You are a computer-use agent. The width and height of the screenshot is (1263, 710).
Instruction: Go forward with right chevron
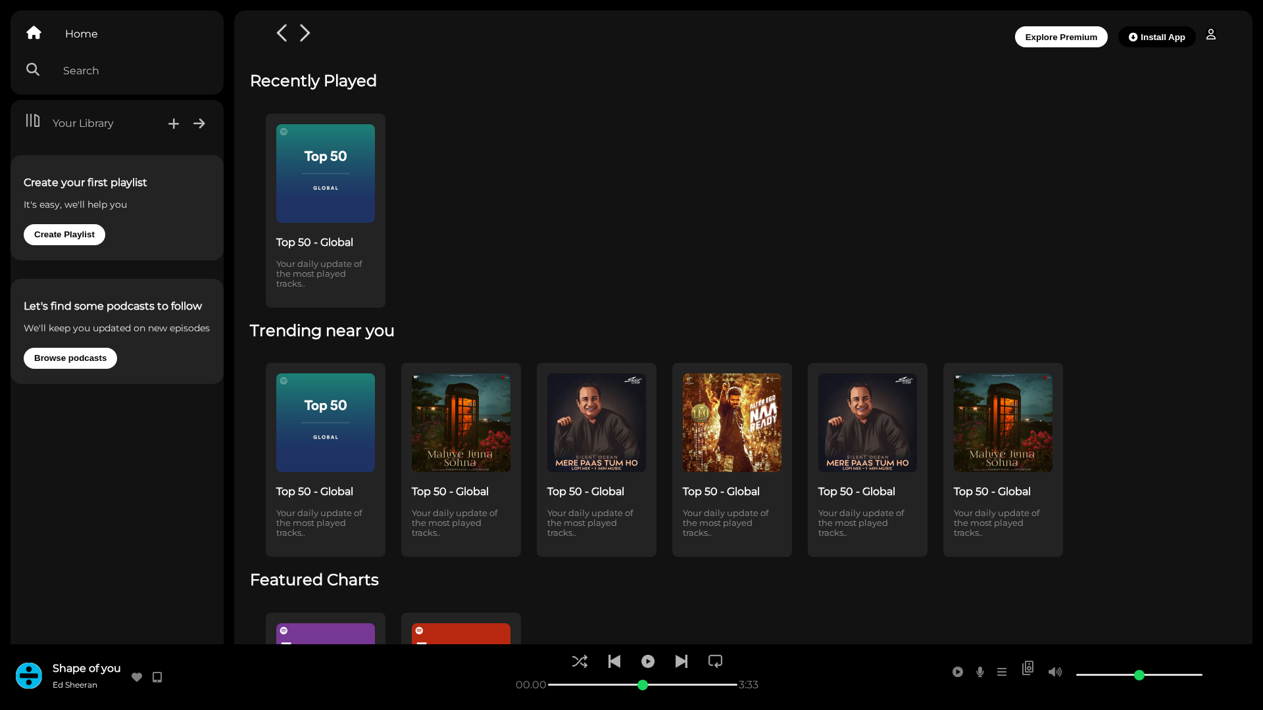click(x=305, y=33)
